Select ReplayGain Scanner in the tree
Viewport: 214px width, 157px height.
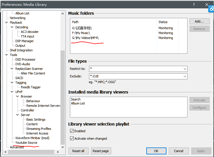coord(29,69)
